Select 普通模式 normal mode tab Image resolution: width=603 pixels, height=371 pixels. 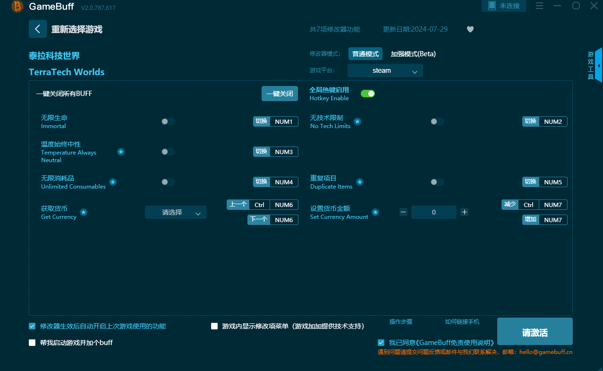[x=365, y=54]
